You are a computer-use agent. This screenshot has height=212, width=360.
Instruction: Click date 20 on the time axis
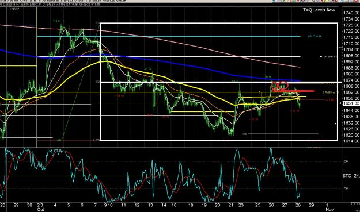pyautogui.click(x=217, y=205)
